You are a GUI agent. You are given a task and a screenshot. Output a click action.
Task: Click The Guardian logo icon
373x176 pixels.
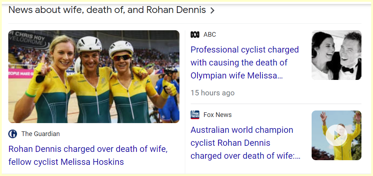pos(13,134)
